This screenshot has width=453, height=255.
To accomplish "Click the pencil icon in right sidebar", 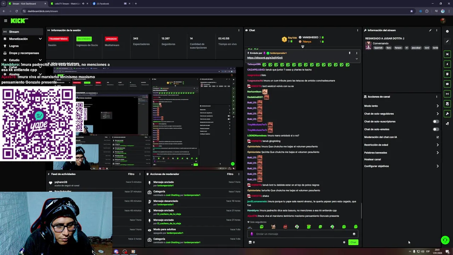I will point(447,41).
